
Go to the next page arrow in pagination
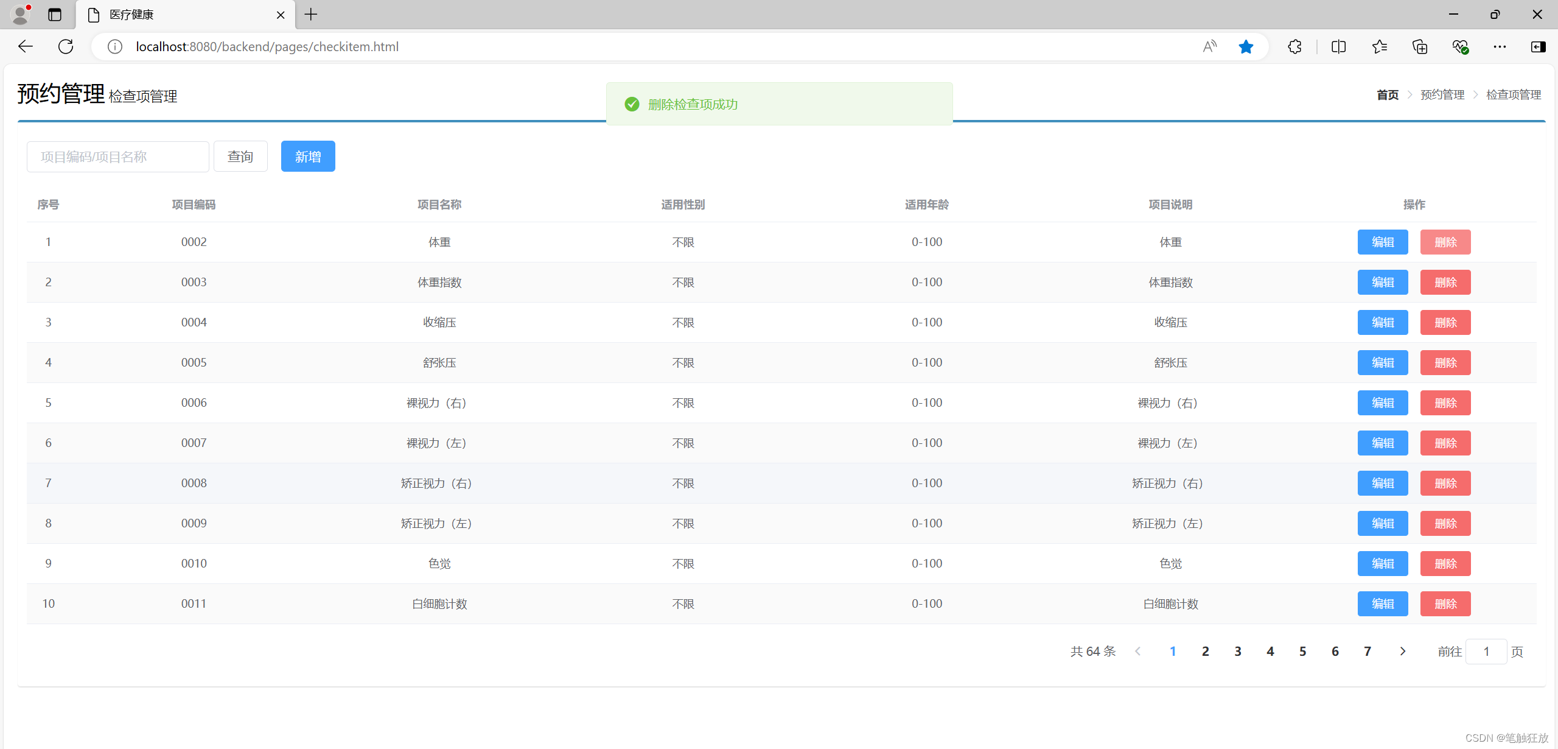point(1403,652)
